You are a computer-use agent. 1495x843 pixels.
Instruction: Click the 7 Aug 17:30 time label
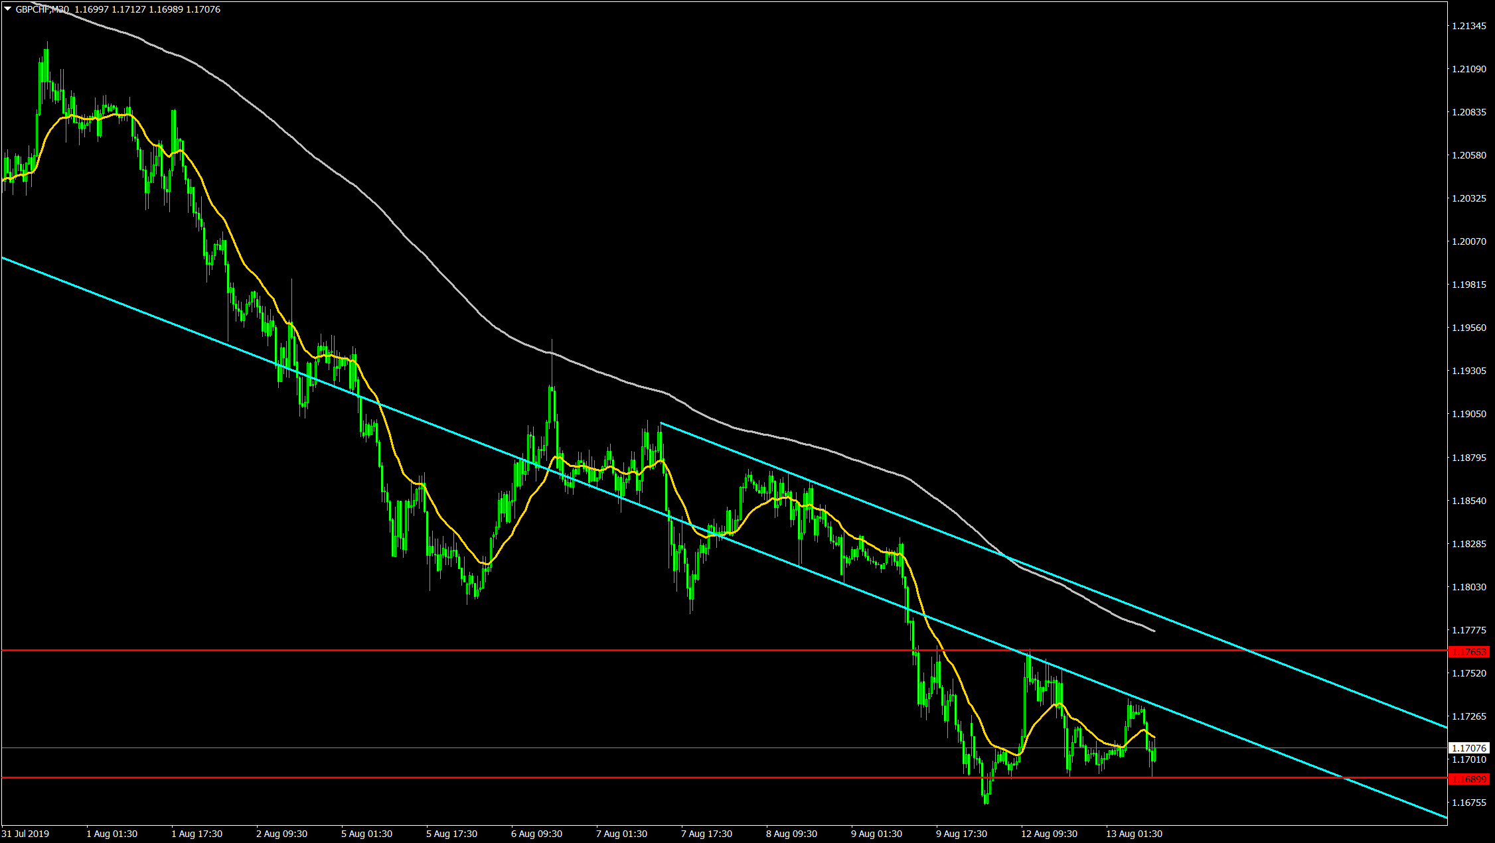coord(706,834)
